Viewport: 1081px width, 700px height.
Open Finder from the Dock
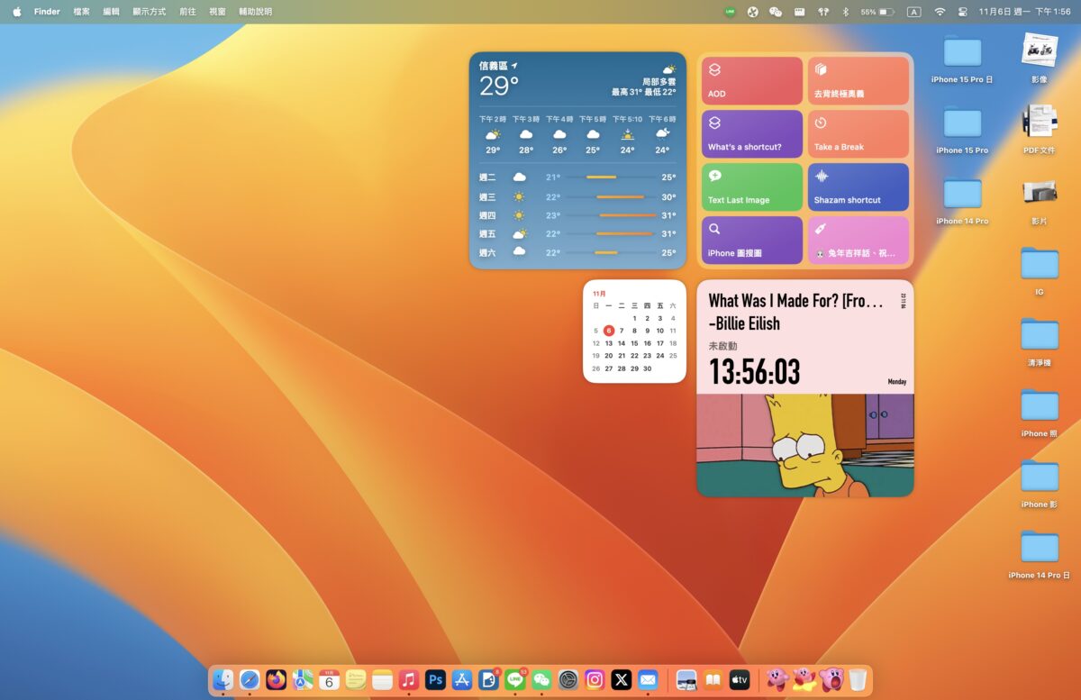(x=223, y=679)
